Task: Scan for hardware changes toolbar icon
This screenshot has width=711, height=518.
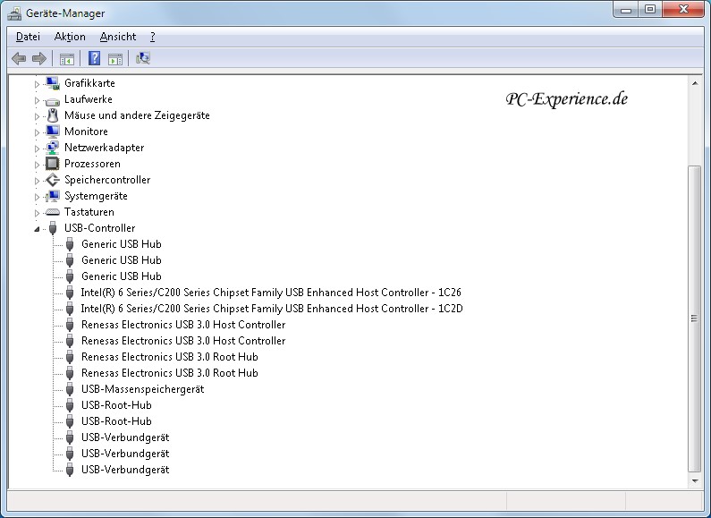Action: (143, 59)
